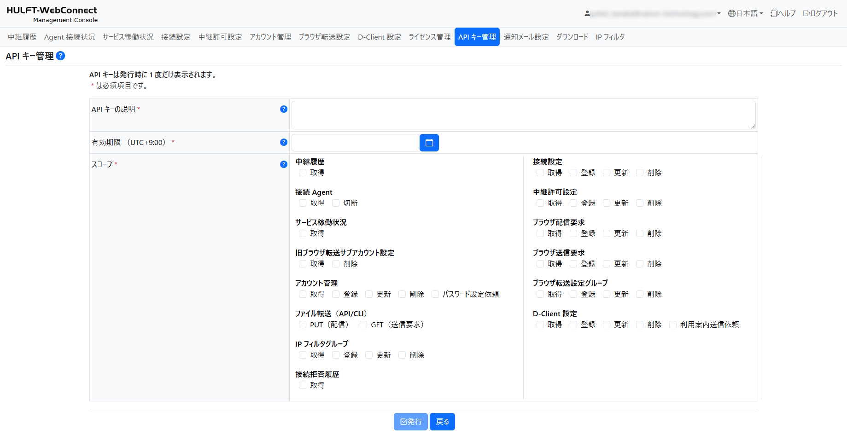Open the calendar date picker button

coord(429,143)
